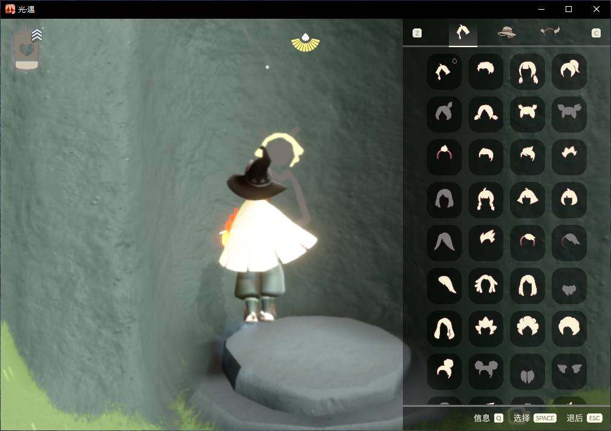Screen dimensions: 611x431
Task: Choose the wild windswept spiky hair
Action: [x=486, y=243]
